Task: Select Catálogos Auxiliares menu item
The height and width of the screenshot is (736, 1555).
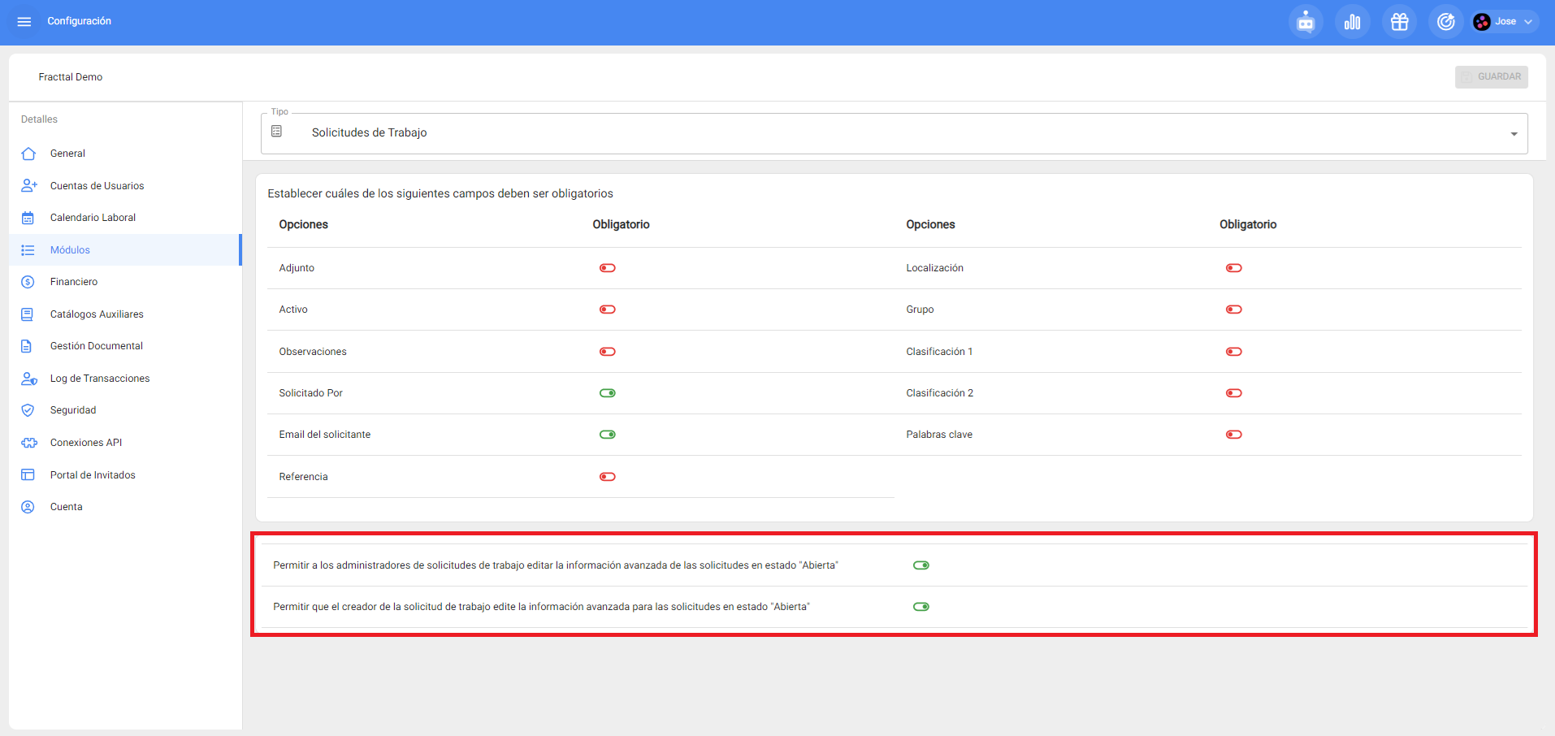Action: (97, 314)
